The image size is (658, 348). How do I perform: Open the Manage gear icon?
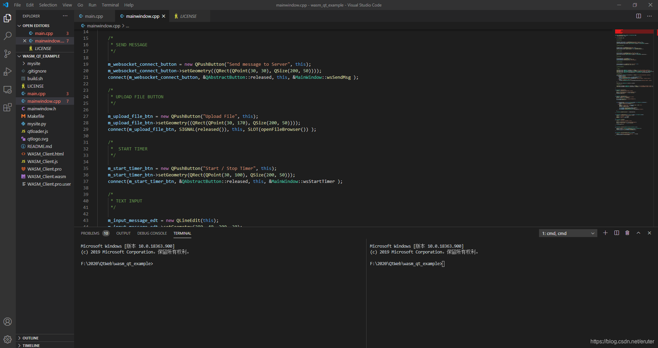8,339
